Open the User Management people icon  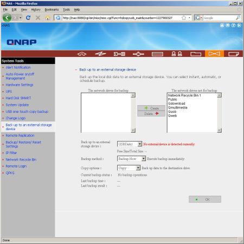[177, 54]
